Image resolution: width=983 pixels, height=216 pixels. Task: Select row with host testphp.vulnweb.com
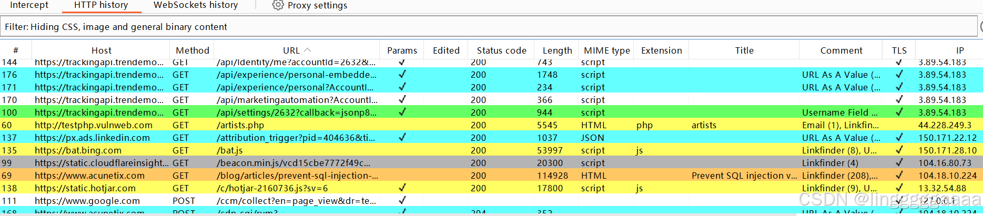pyautogui.click(x=491, y=125)
